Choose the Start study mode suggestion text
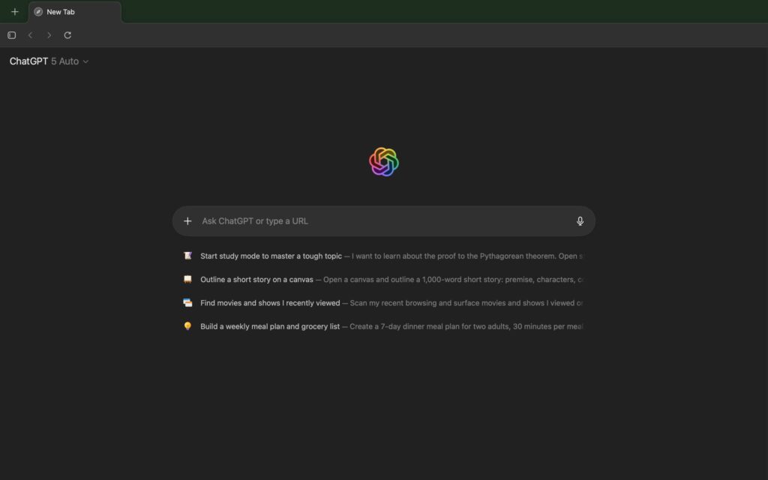The image size is (768, 480). [x=271, y=256]
